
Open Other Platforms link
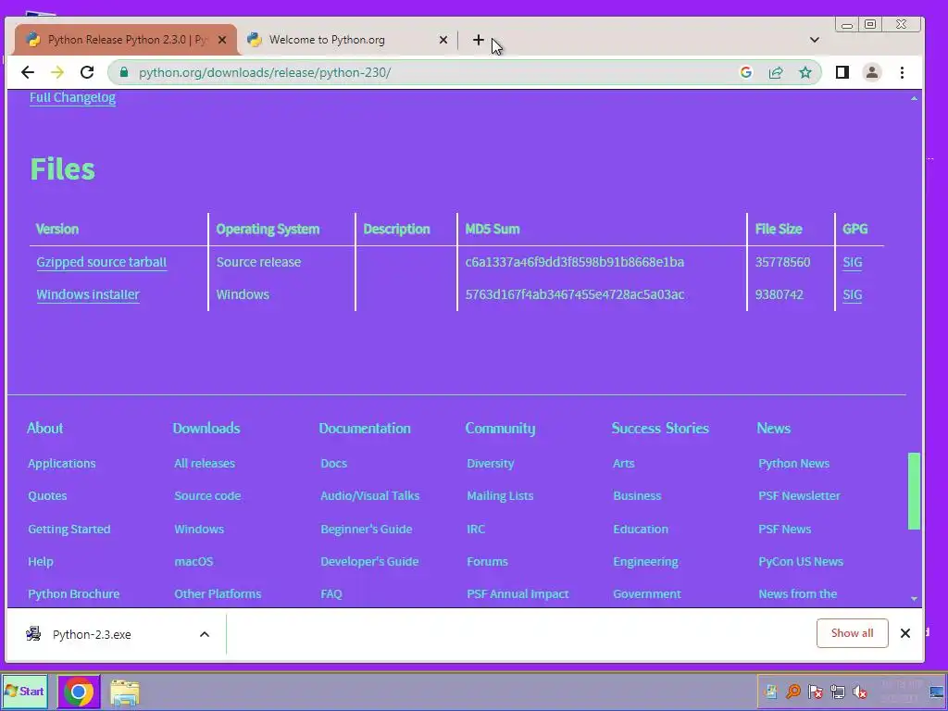click(218, 593)
